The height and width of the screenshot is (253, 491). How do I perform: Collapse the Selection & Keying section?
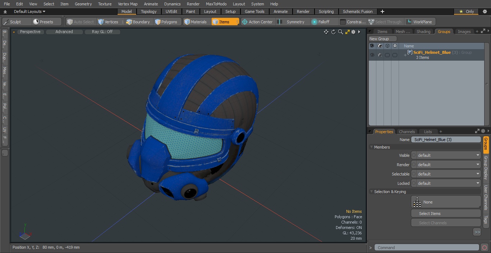coord(371,192)
